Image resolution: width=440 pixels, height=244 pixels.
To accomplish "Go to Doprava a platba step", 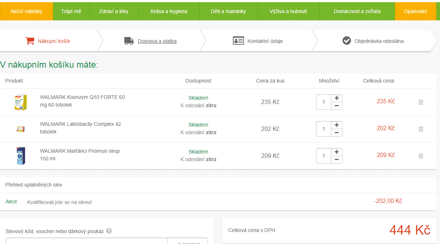I will coord(157,41).
